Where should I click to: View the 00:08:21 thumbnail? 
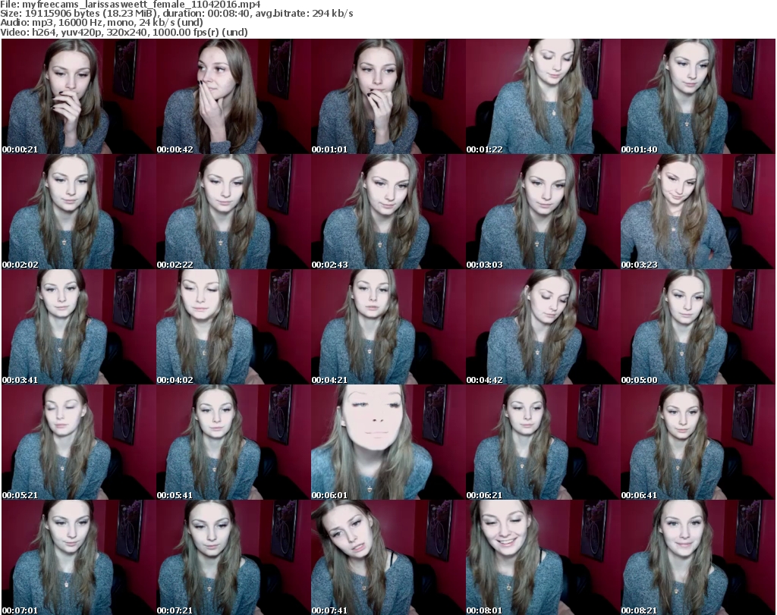697,557
